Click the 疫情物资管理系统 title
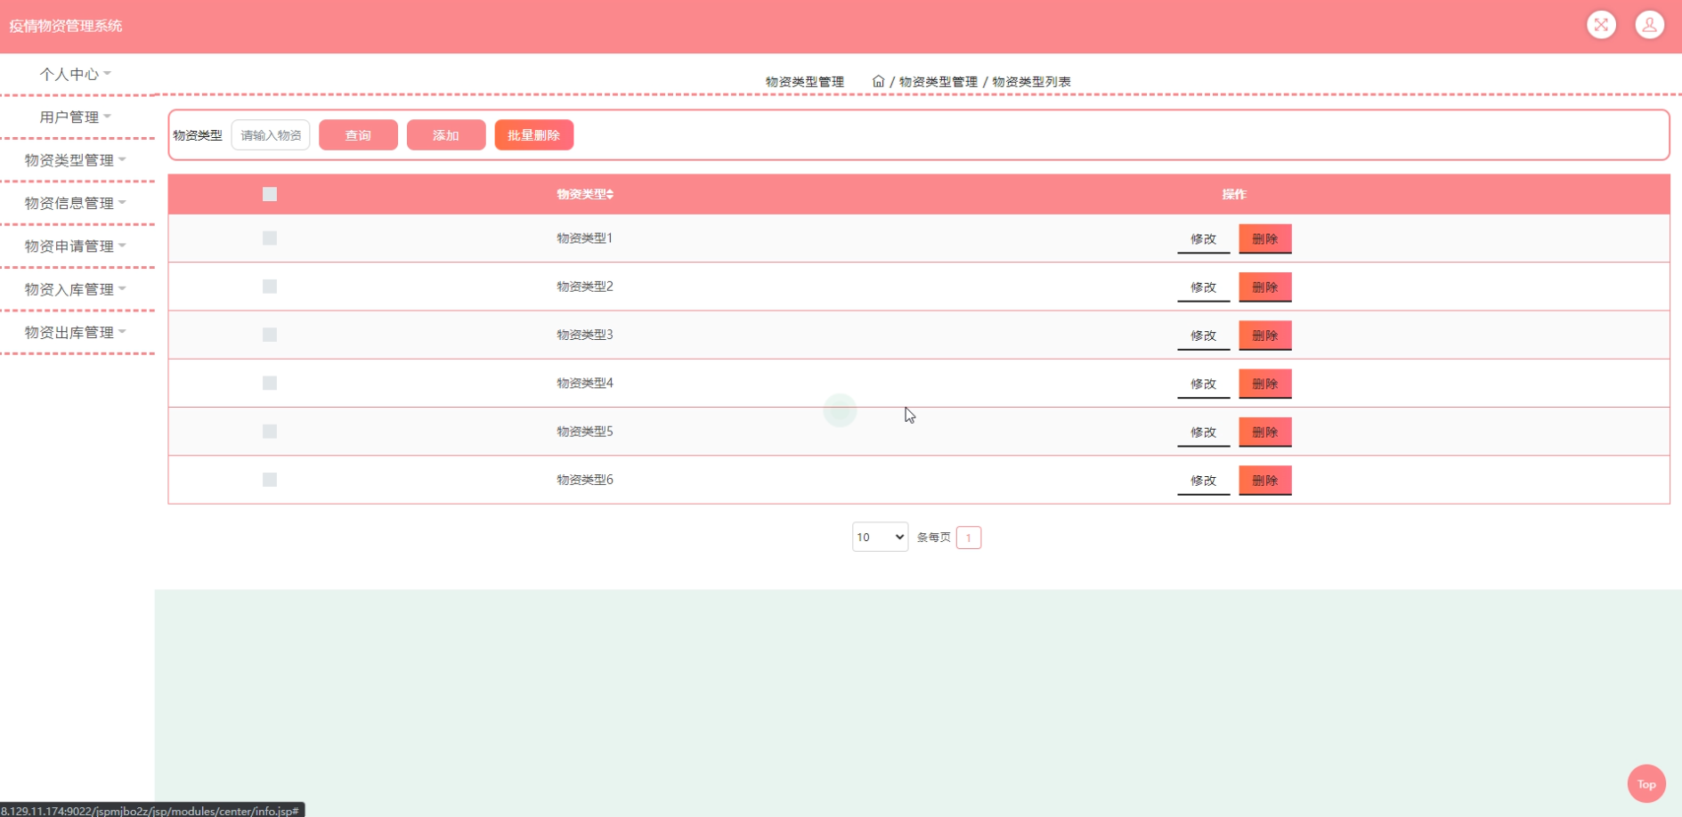The image size is (1682, 817). (66, 26)
